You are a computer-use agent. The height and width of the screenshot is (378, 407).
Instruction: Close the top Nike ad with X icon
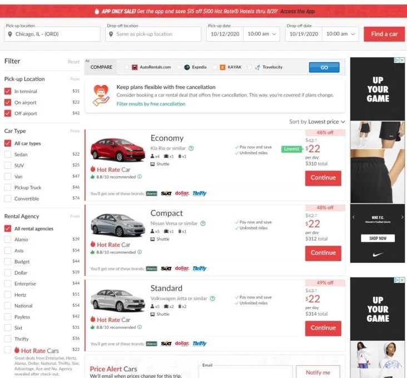point(402,60)
